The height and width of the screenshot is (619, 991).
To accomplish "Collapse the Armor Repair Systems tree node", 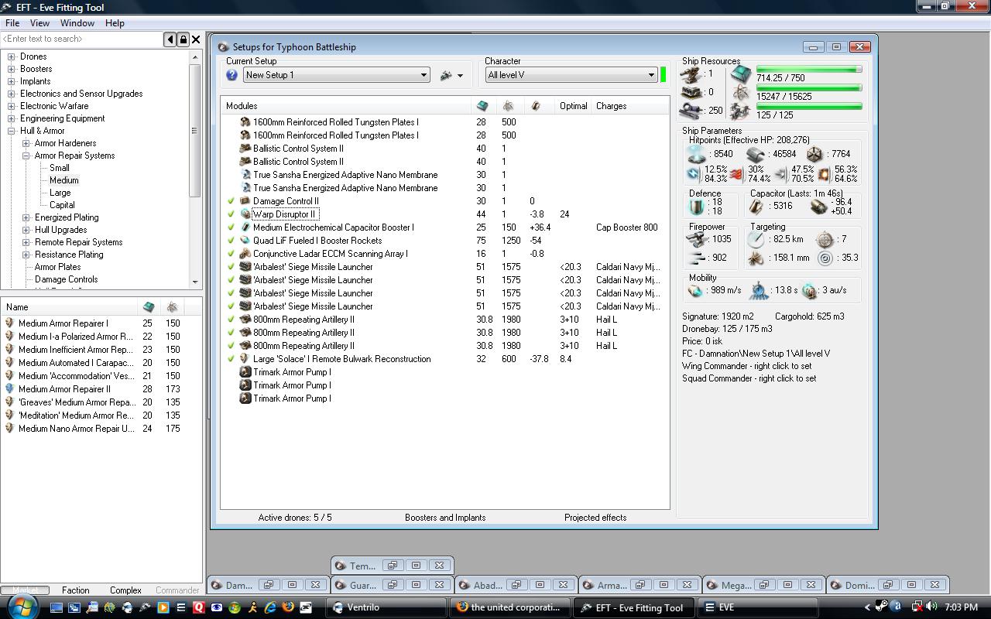I will click(x=26, y=156).
